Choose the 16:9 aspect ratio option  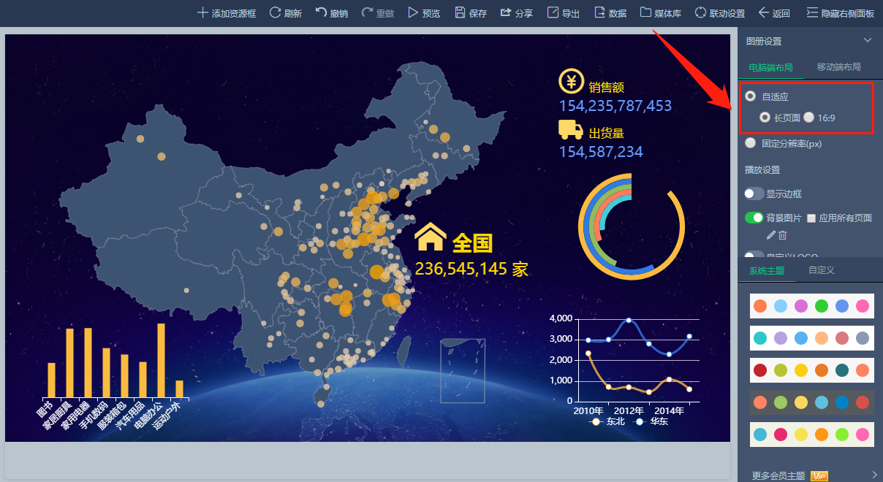(x=809, y=117)
